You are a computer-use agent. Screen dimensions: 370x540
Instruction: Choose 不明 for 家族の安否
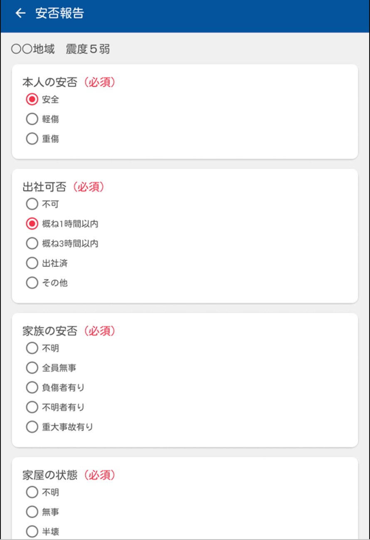tap(32, 348)
